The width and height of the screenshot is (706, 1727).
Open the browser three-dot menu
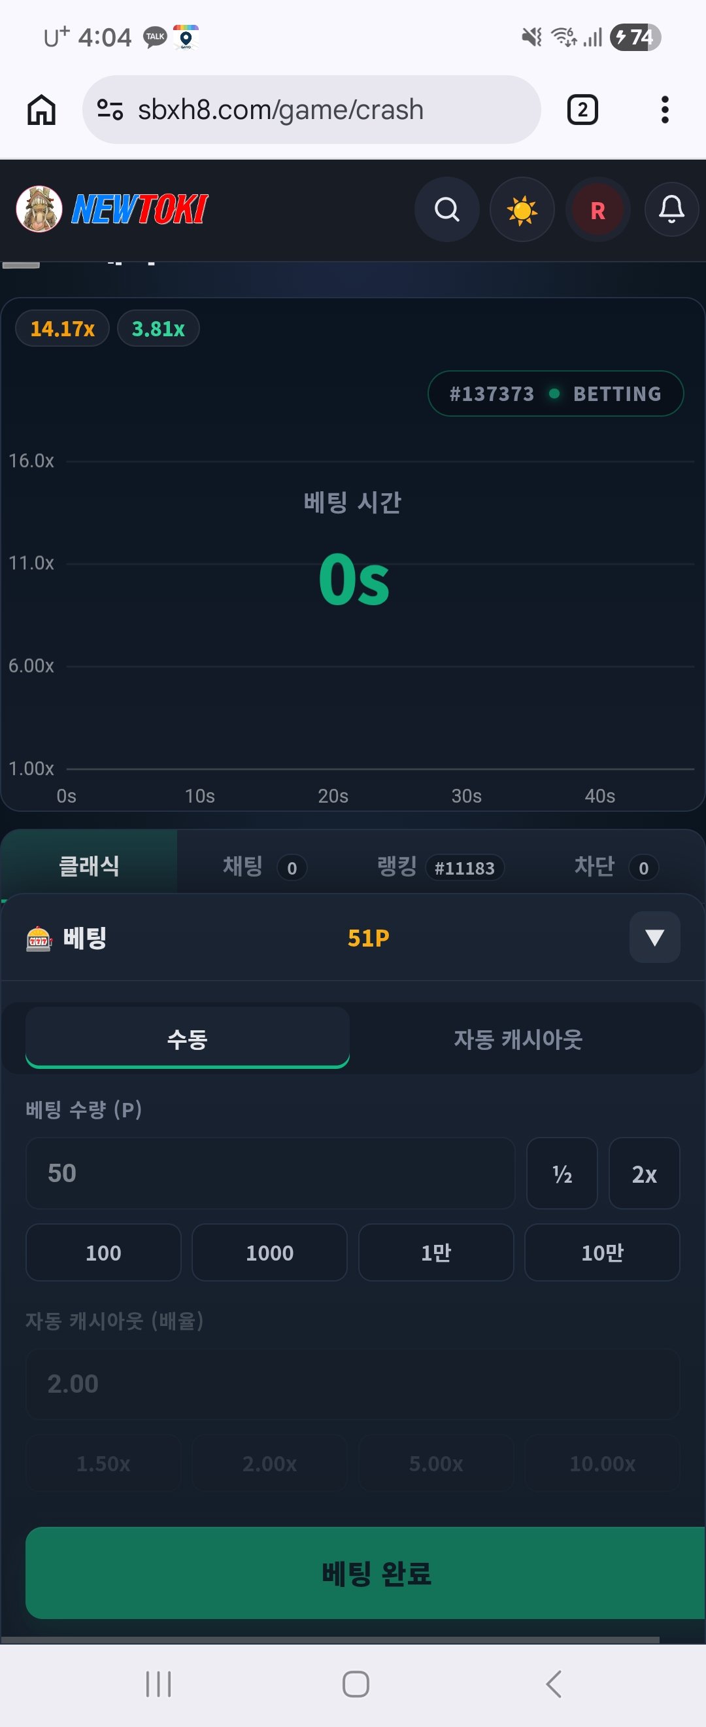point(664,109)
